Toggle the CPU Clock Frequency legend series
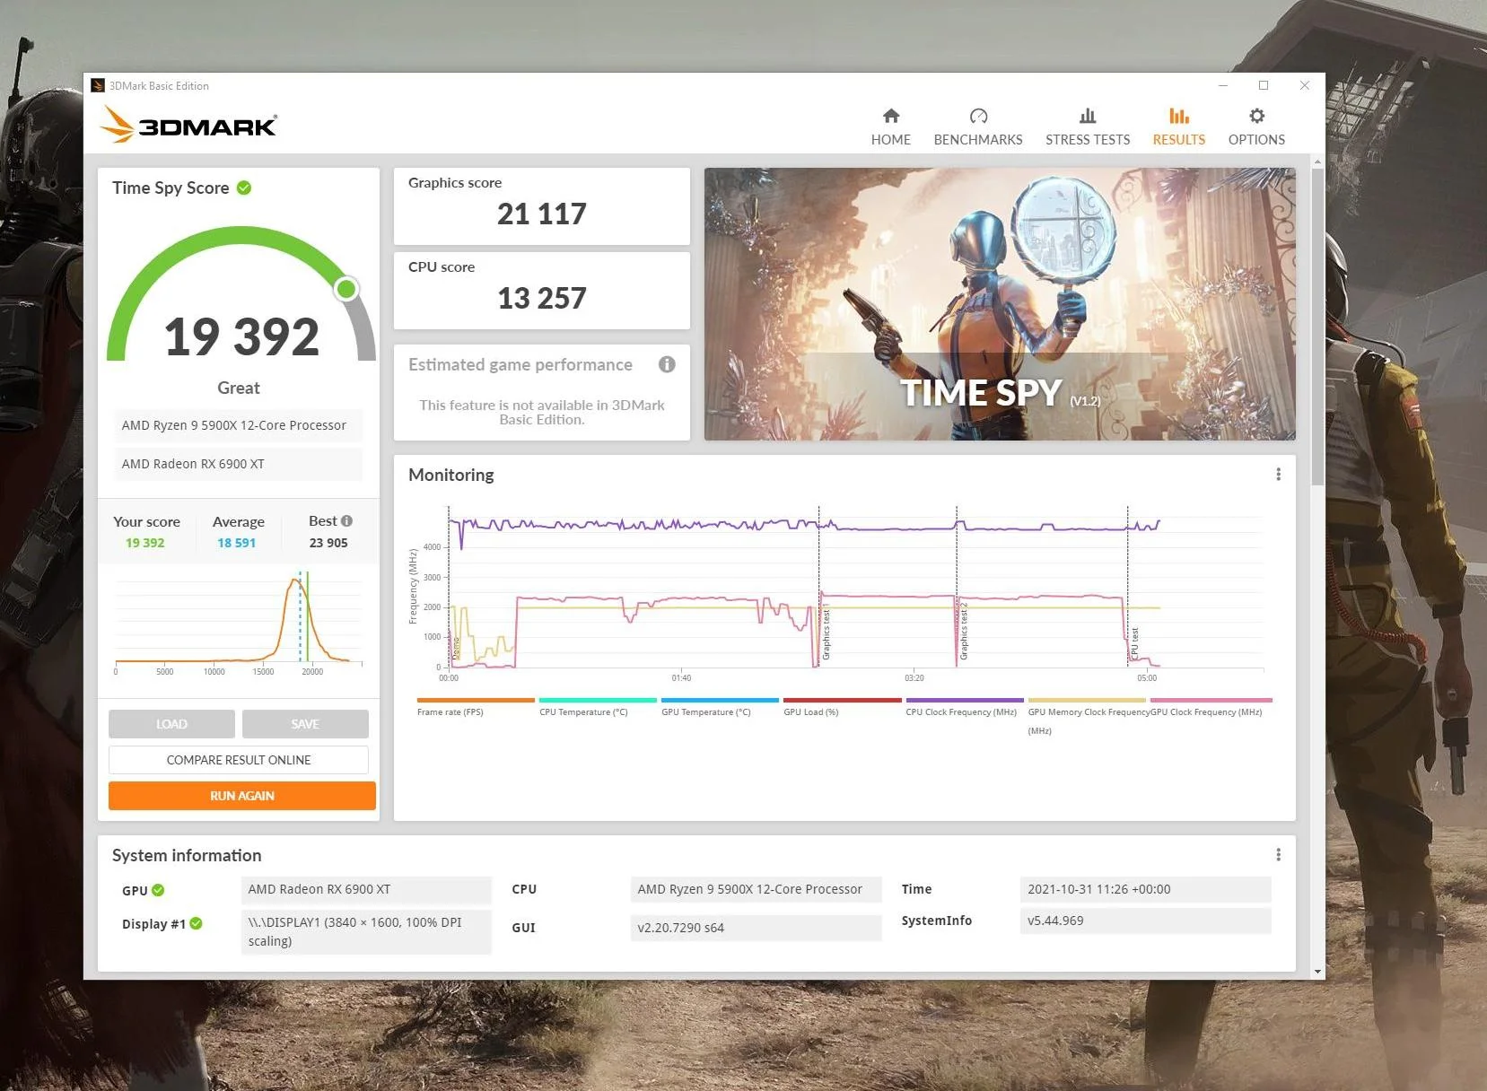This screenshot has width=1487, height=1091. (964, 706)
